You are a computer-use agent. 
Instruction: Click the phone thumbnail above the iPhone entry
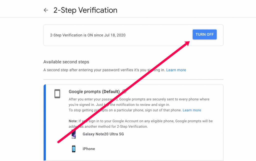(74, 134)
